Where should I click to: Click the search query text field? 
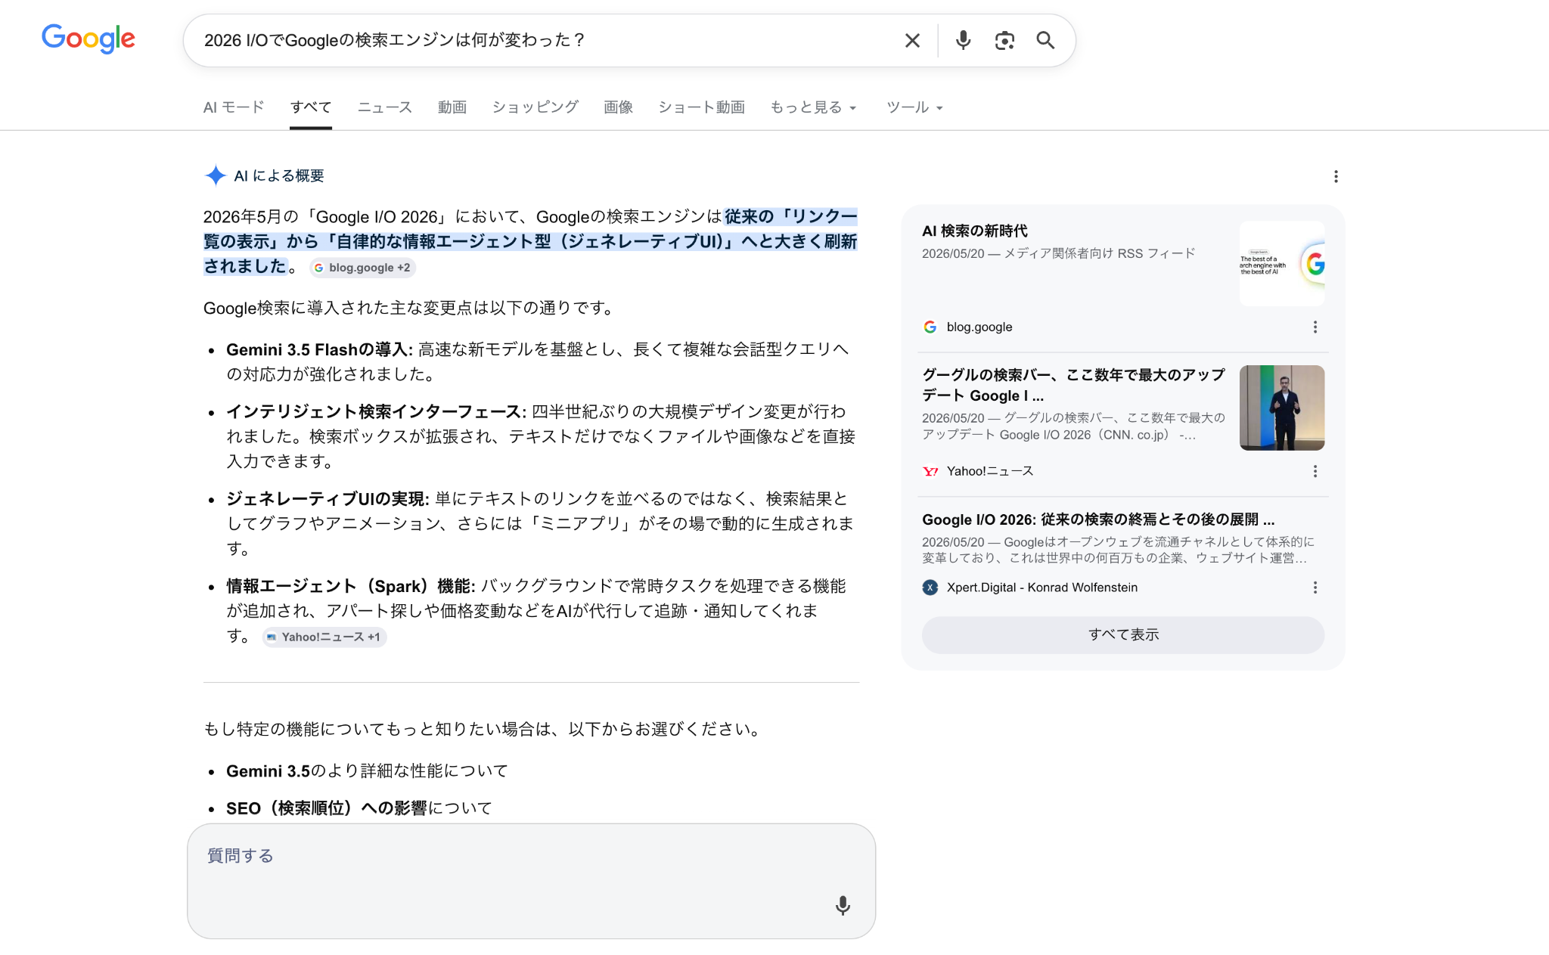(545, 40)
